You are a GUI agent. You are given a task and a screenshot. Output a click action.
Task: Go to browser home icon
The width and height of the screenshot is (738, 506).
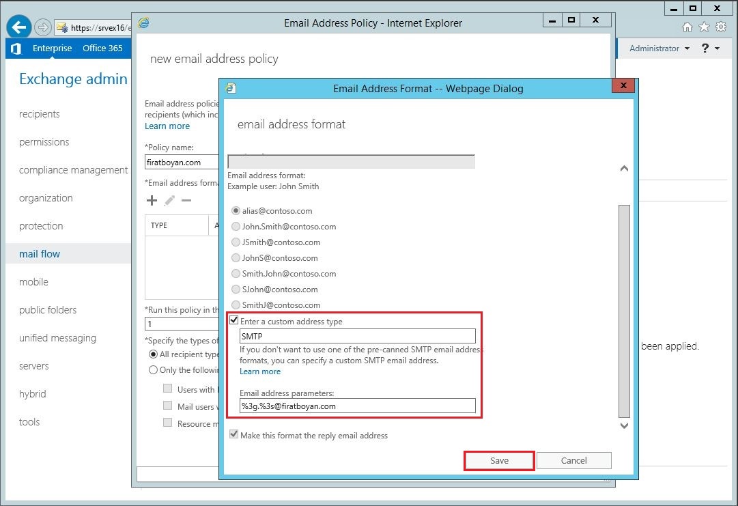point(687,27)
